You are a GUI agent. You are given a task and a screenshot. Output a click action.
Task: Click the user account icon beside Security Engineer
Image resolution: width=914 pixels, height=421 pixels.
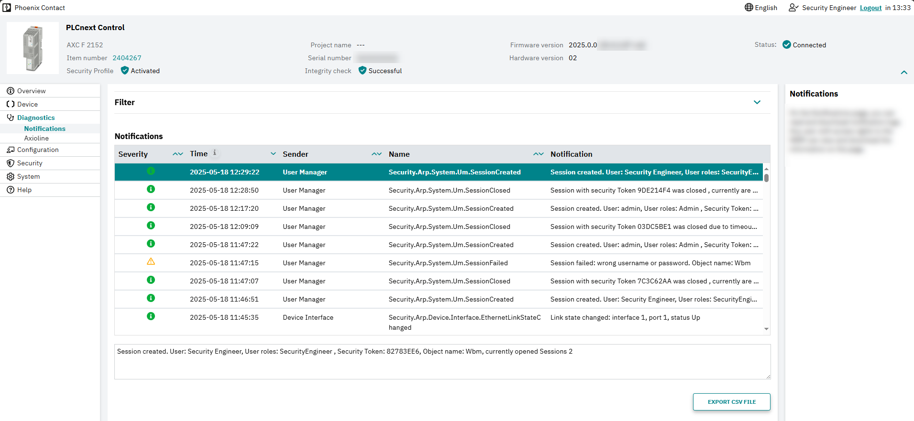click(x=793, y=8)
